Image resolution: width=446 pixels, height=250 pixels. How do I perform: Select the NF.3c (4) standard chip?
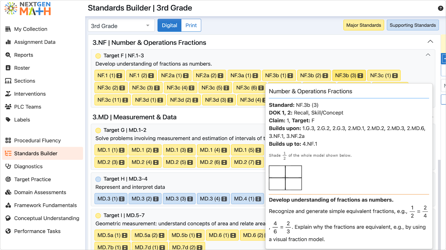coord(180,88)
